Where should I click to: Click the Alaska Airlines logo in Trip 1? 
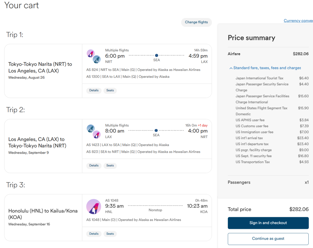(x=97, y=60)
